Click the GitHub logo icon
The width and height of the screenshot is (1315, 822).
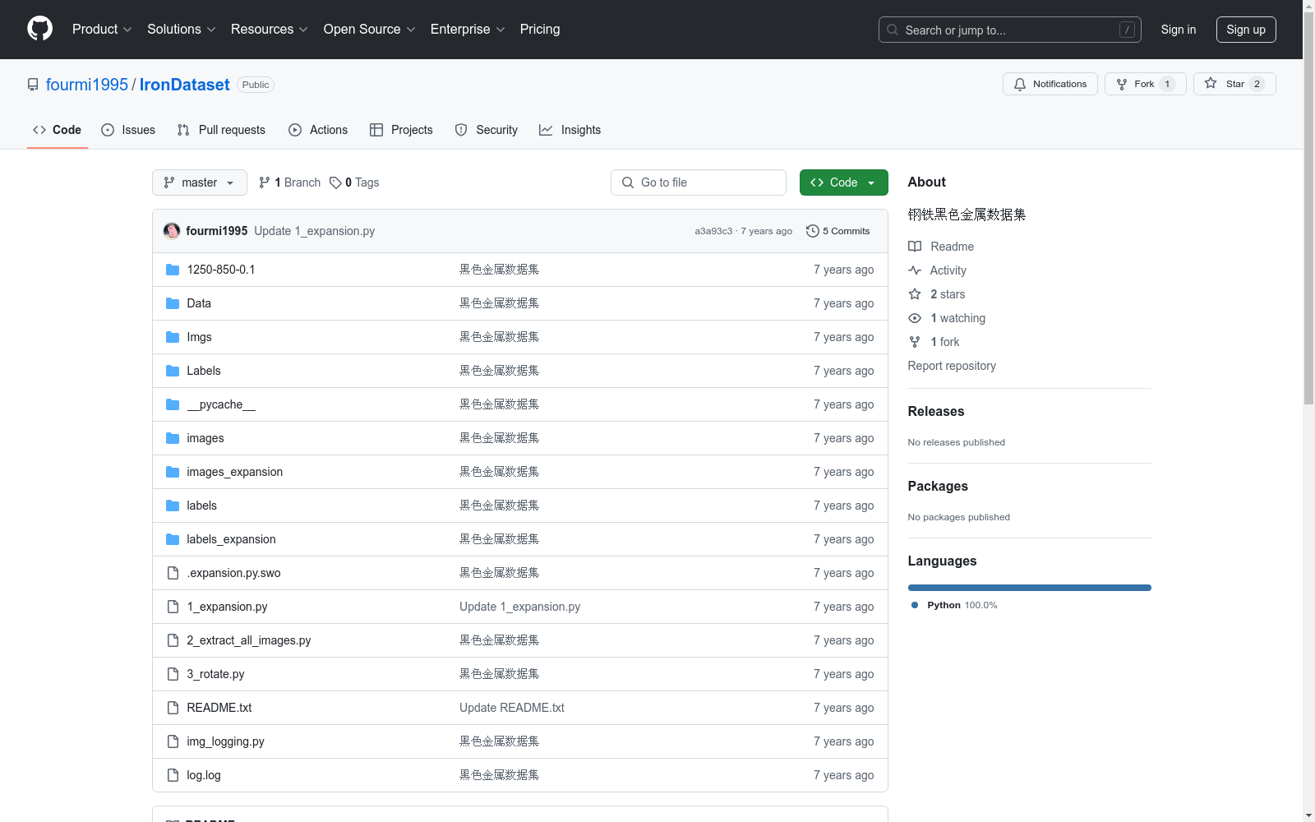[39, 29]
